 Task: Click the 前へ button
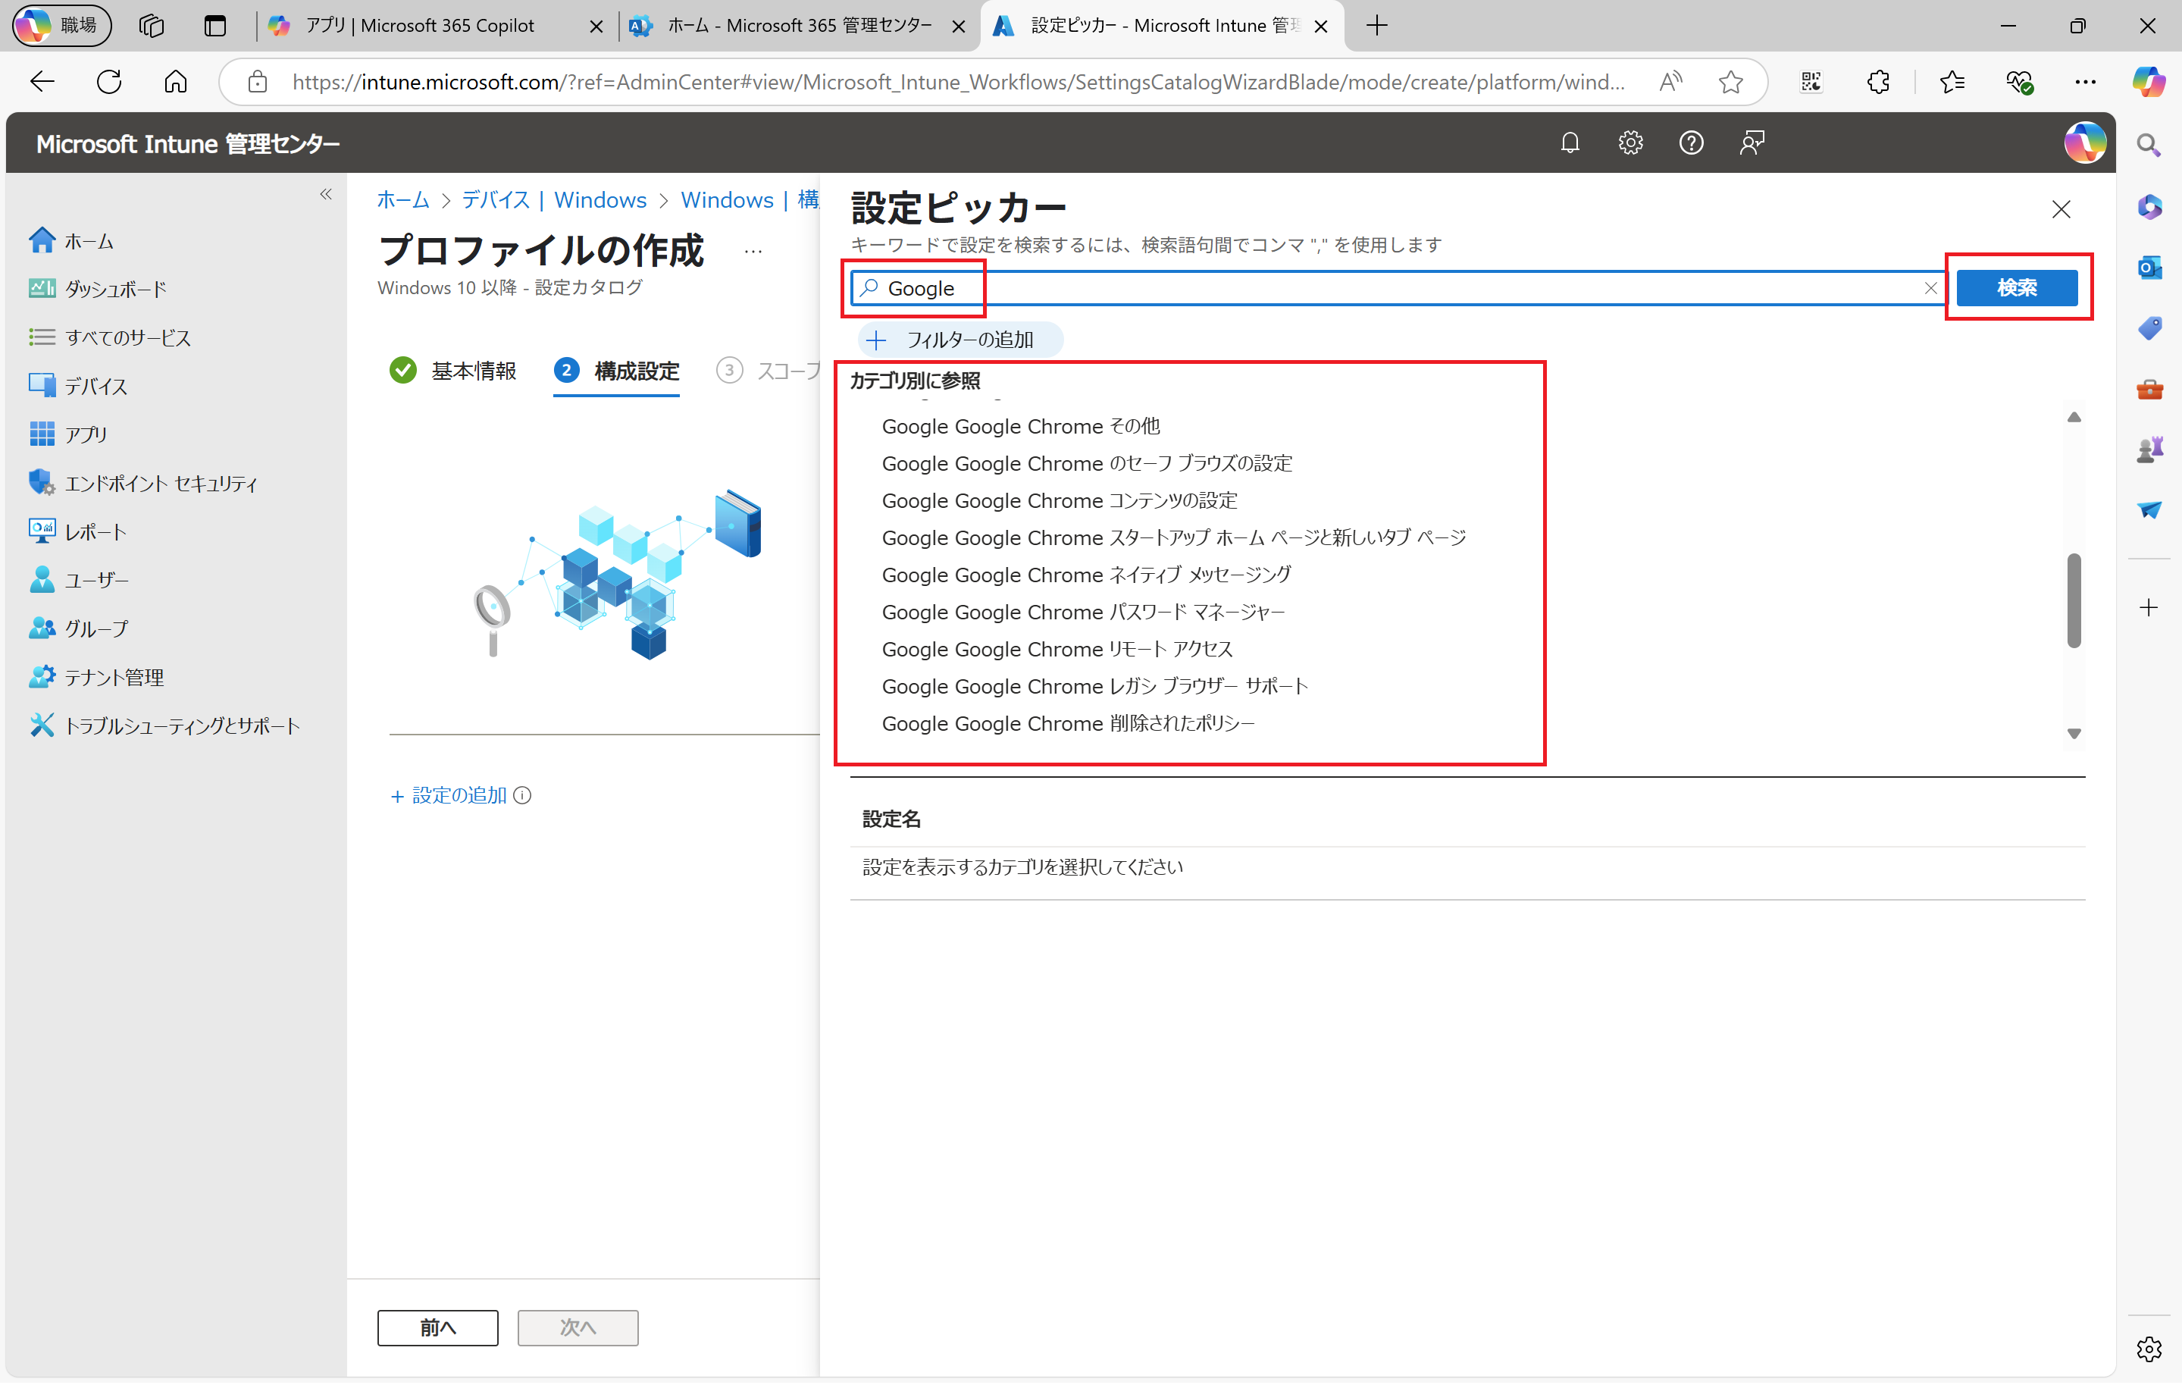[x=437, y=1329]
